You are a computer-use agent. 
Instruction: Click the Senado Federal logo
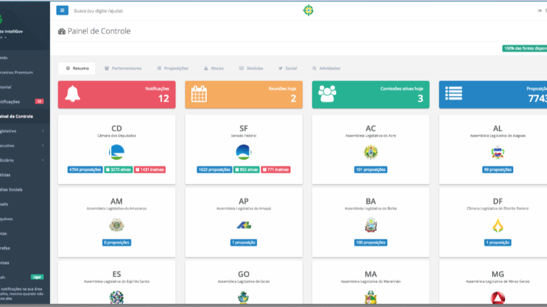pyautogui.click(x=243, y=152)
